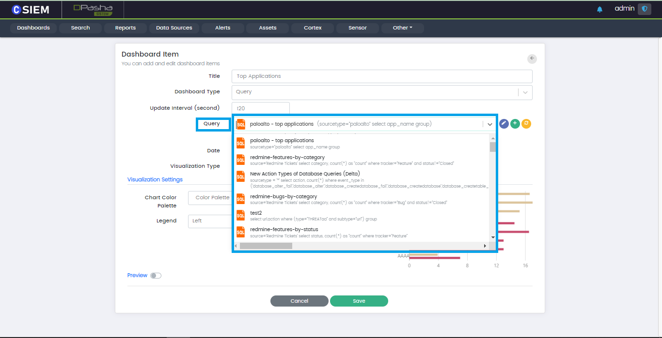Screen dimensions: 662x338
Task: Click the blue pencil edit query icon
Action: point(504,124)
